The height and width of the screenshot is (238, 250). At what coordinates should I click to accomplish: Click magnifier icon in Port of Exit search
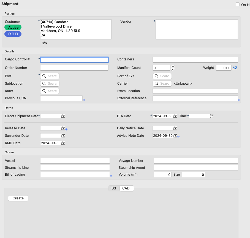pos(156,76)
